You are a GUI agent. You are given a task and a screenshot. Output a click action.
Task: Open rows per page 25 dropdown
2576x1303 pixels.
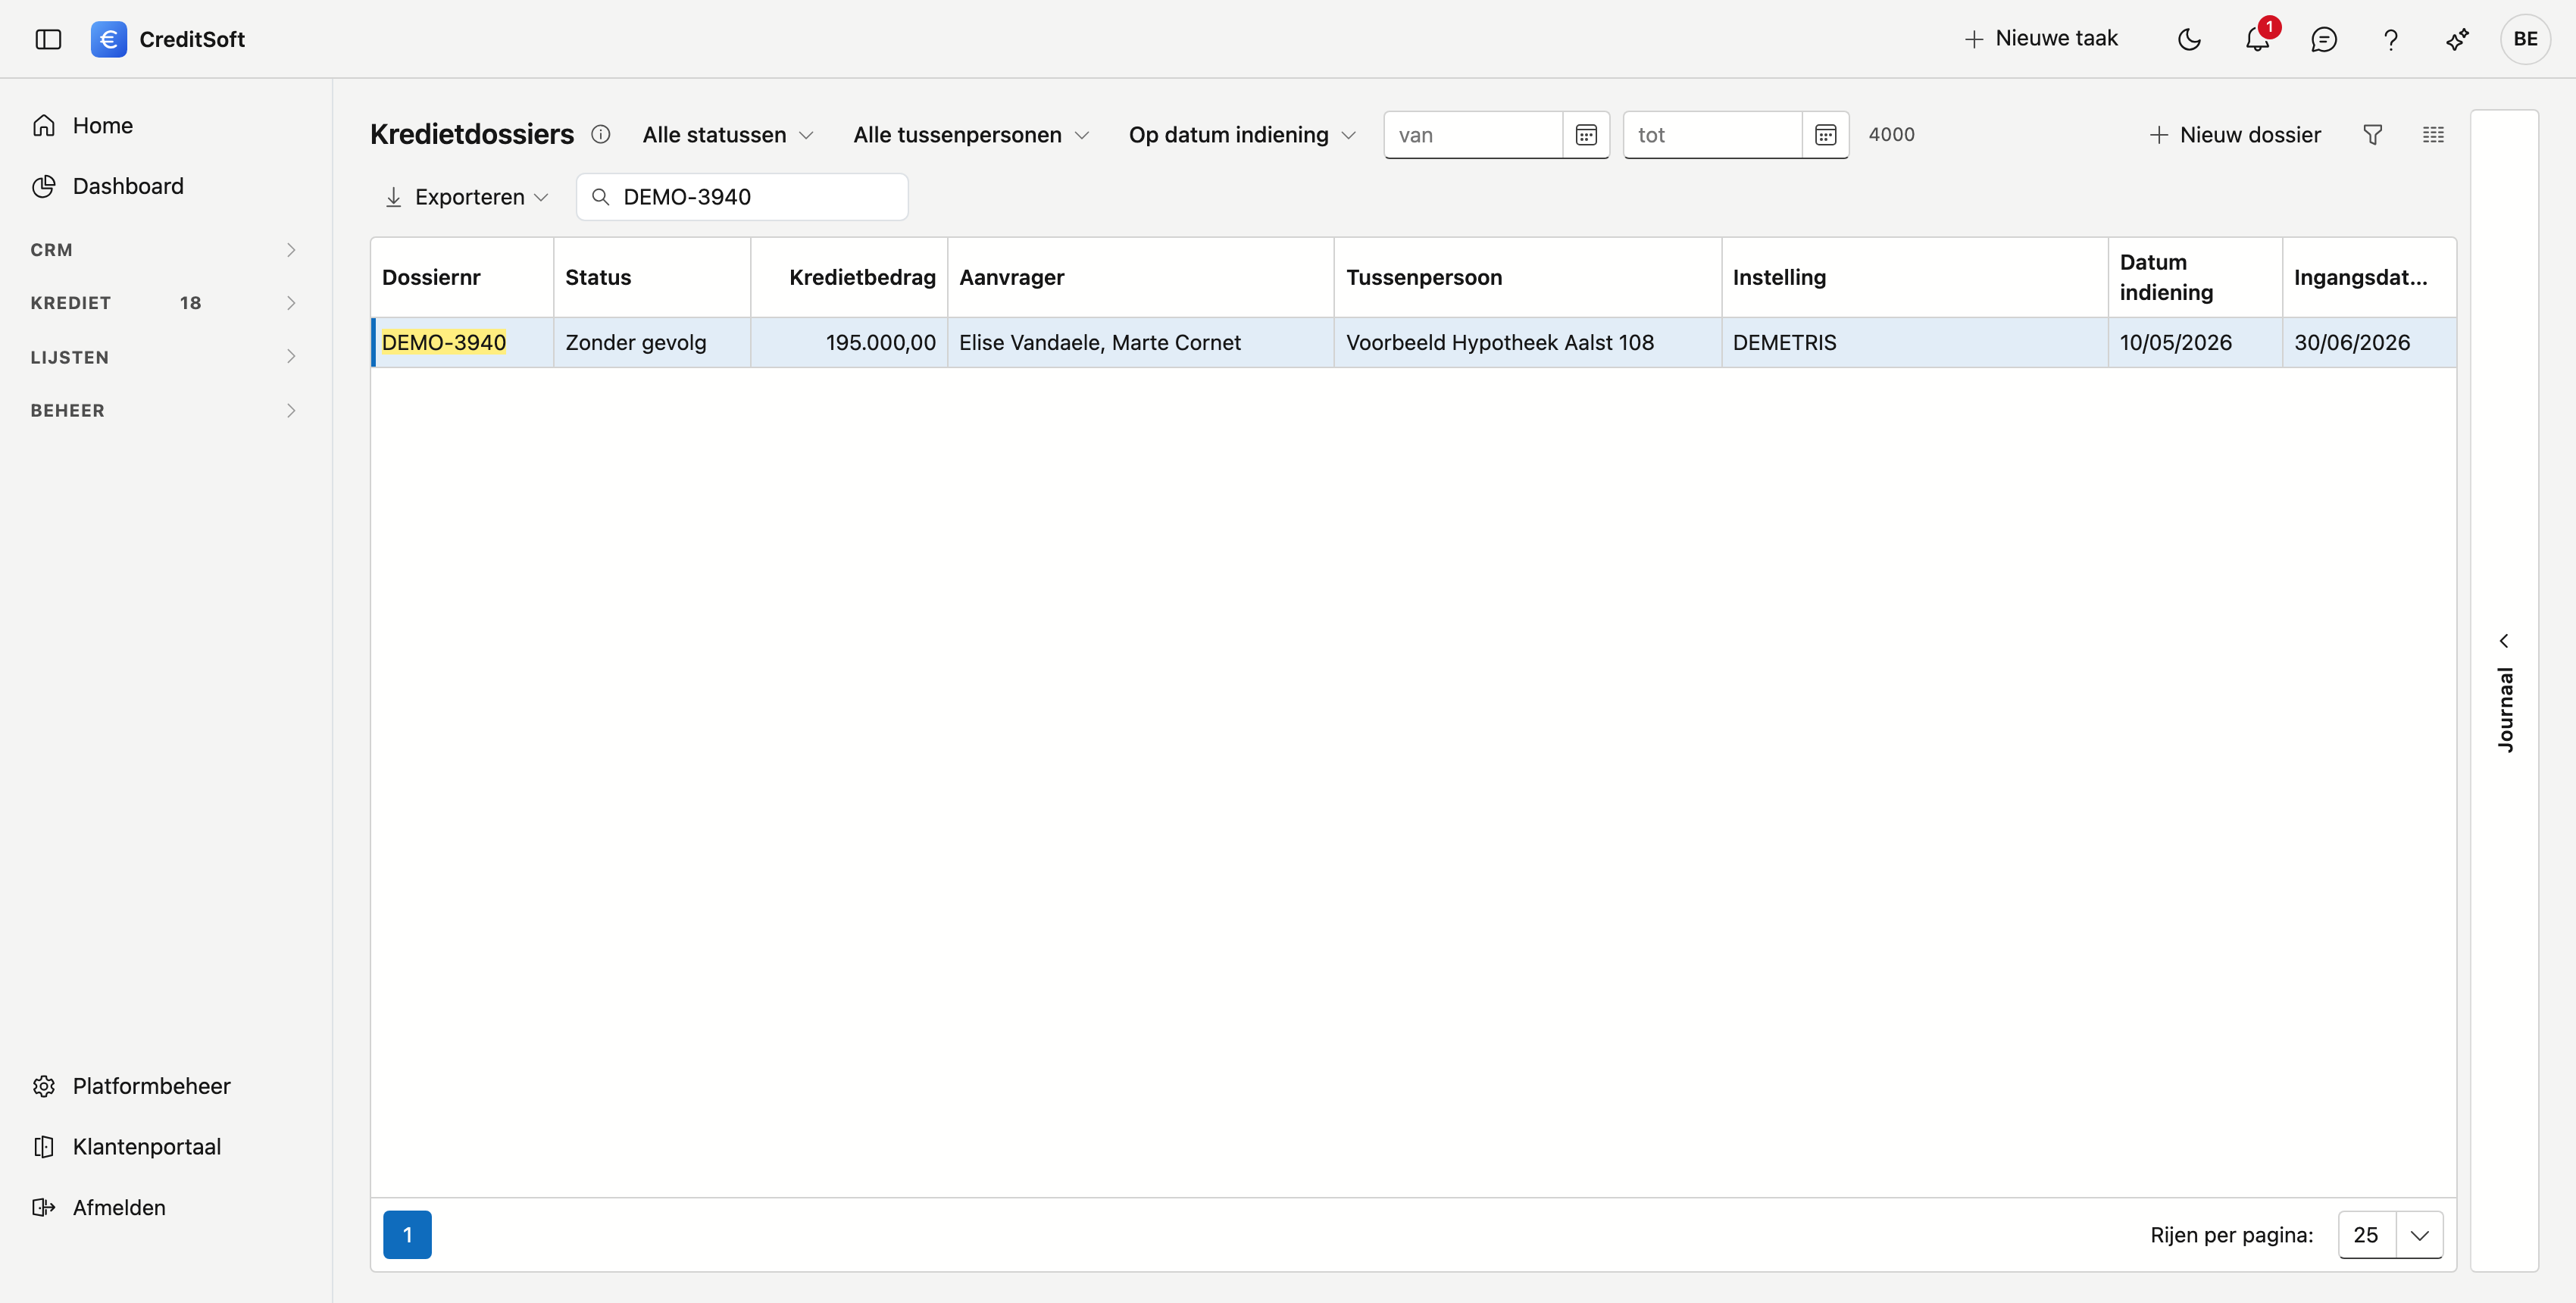2390,1235
